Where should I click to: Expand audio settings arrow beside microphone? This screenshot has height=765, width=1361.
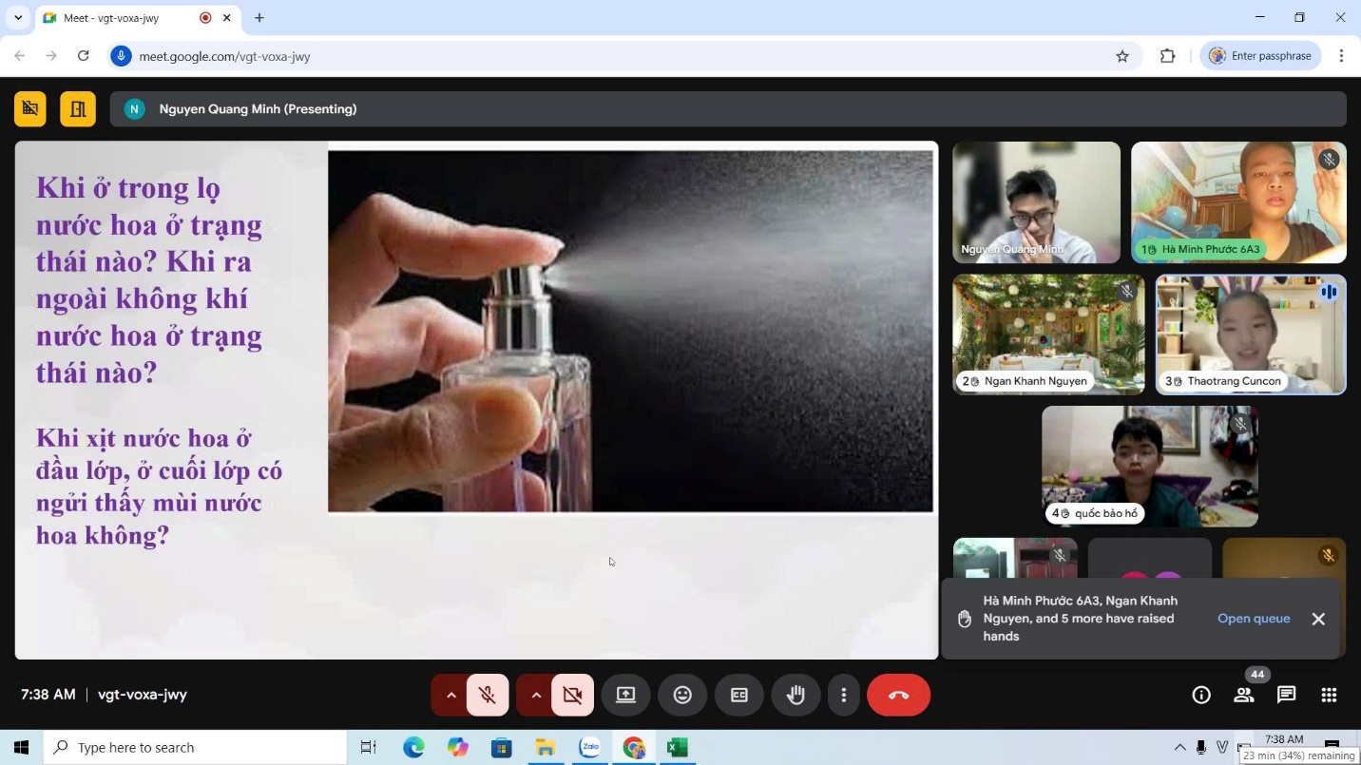pyautogui.click(x=450, y=695)
